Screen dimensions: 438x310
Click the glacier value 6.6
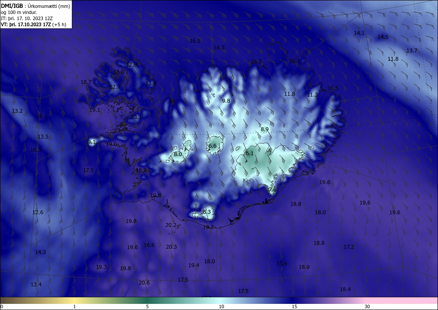[212, 146]
